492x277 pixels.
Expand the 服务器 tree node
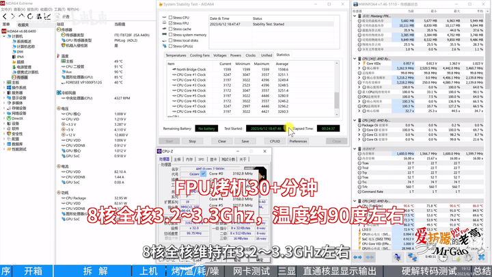[4, 92]
